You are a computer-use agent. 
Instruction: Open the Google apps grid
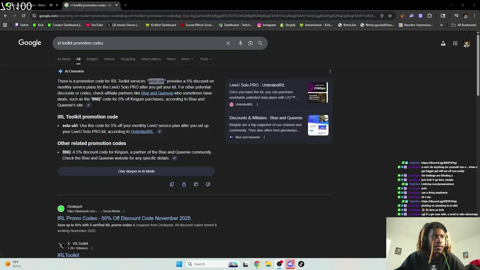click(455, 43)
